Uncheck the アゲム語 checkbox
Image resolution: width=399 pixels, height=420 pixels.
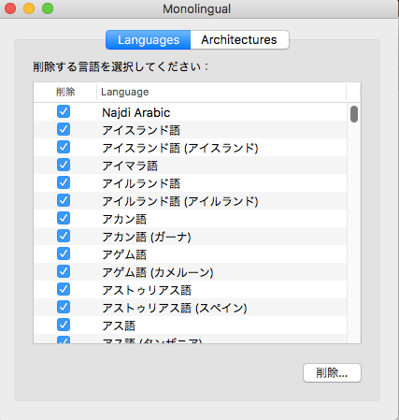tap(64, 253)
